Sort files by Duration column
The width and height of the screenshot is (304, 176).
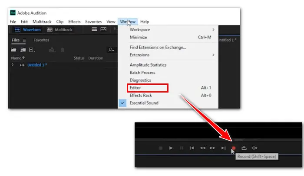coord(96,58)
